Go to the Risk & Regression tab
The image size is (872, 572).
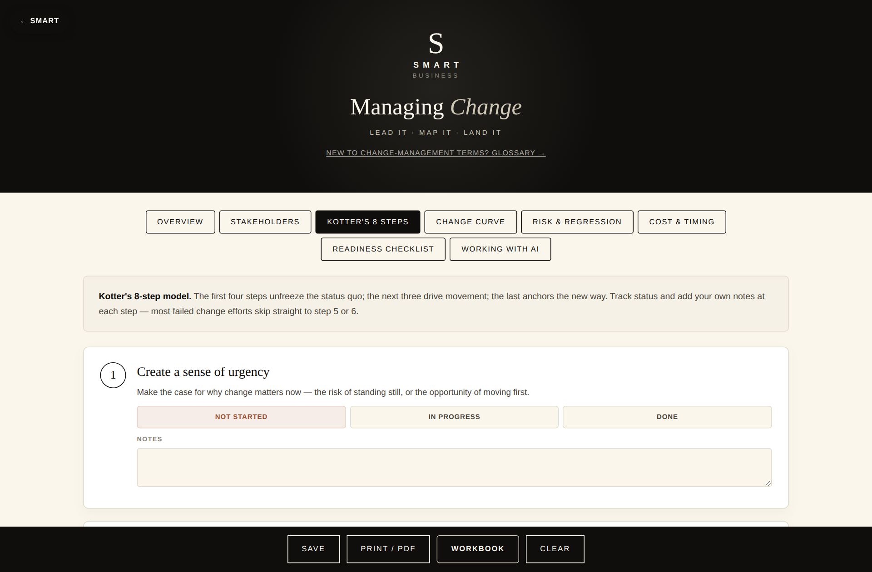(x=577, y=222)
